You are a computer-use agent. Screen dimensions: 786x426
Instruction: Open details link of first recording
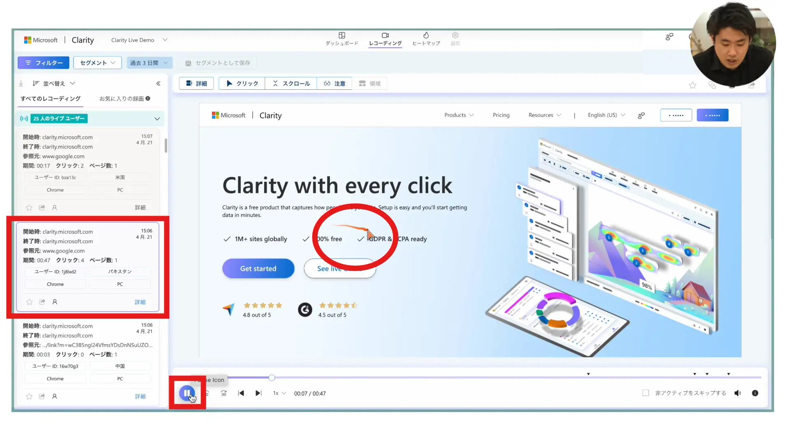coord(140,208)
